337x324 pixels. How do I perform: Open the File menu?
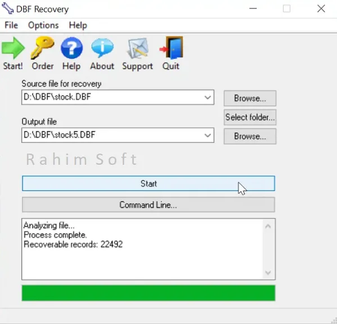pos(11,25)
